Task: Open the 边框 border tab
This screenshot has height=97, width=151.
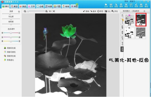Action: pyautogui.click(x=40, y=6)
